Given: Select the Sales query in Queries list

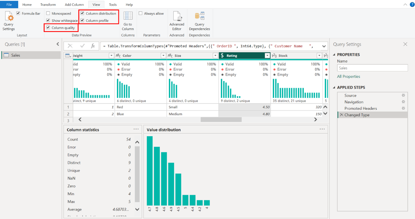Looking at the screenshot, I should click(16, 55).
